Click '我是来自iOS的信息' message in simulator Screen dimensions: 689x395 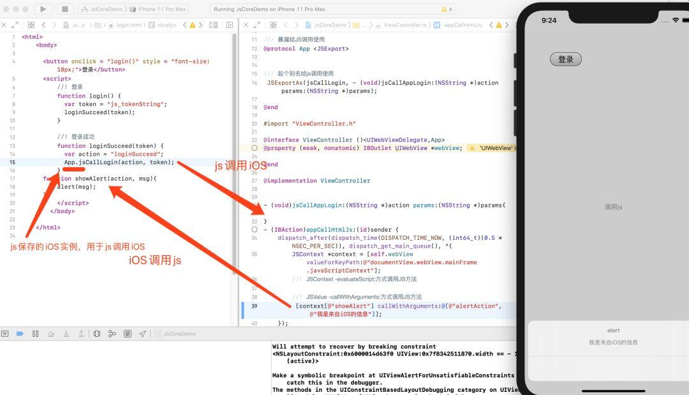[x=613, y=342]
